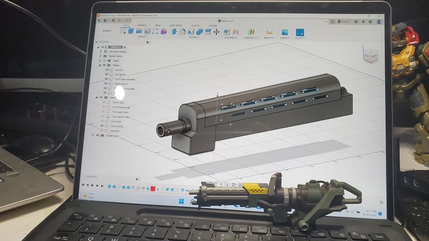Image resolution: width=429 pixels, height=241 pixels.
Task: Step timeline forward one feature
Action: [x=97, y=185]
